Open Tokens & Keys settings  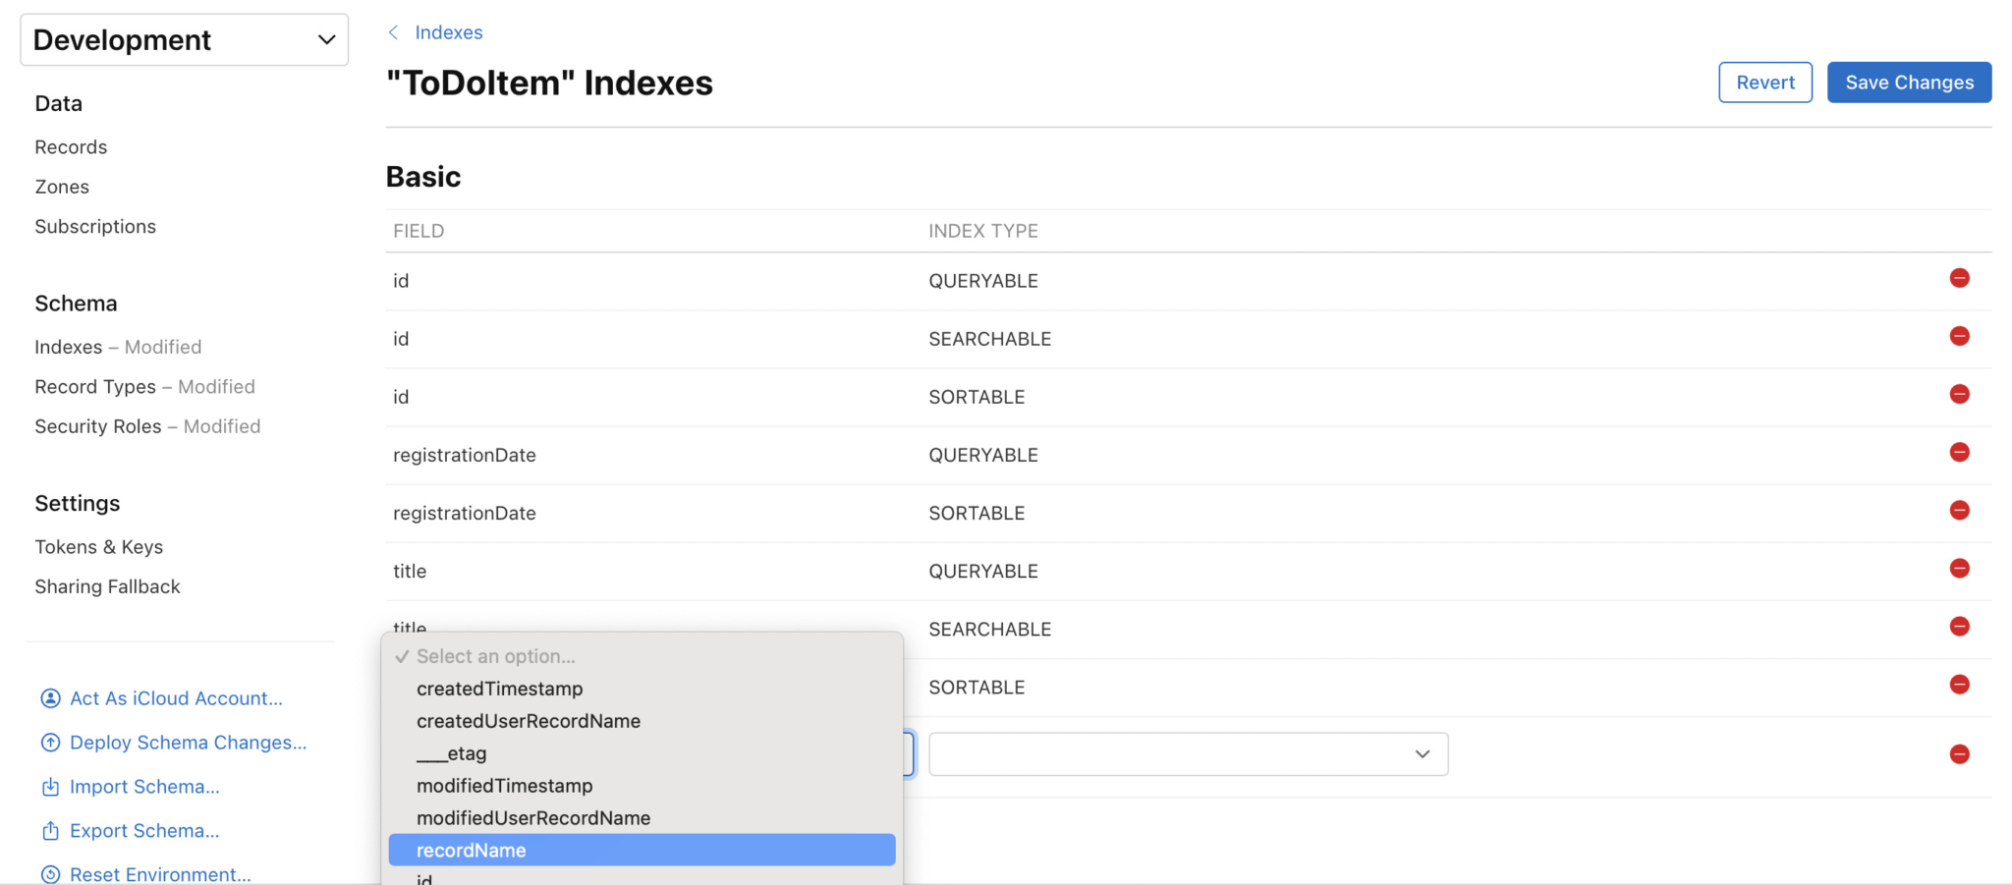click(99, 547)
